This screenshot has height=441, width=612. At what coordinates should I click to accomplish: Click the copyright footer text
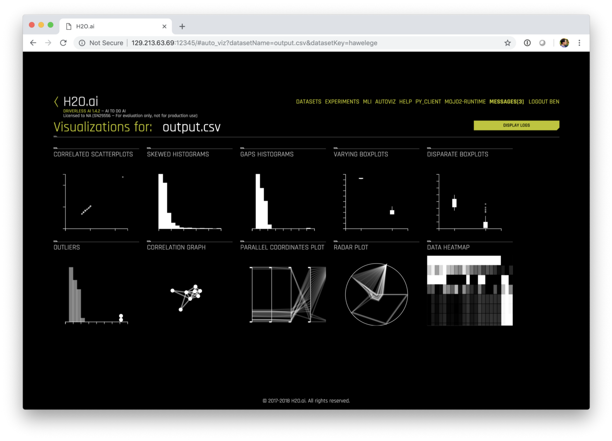[306, 401]
